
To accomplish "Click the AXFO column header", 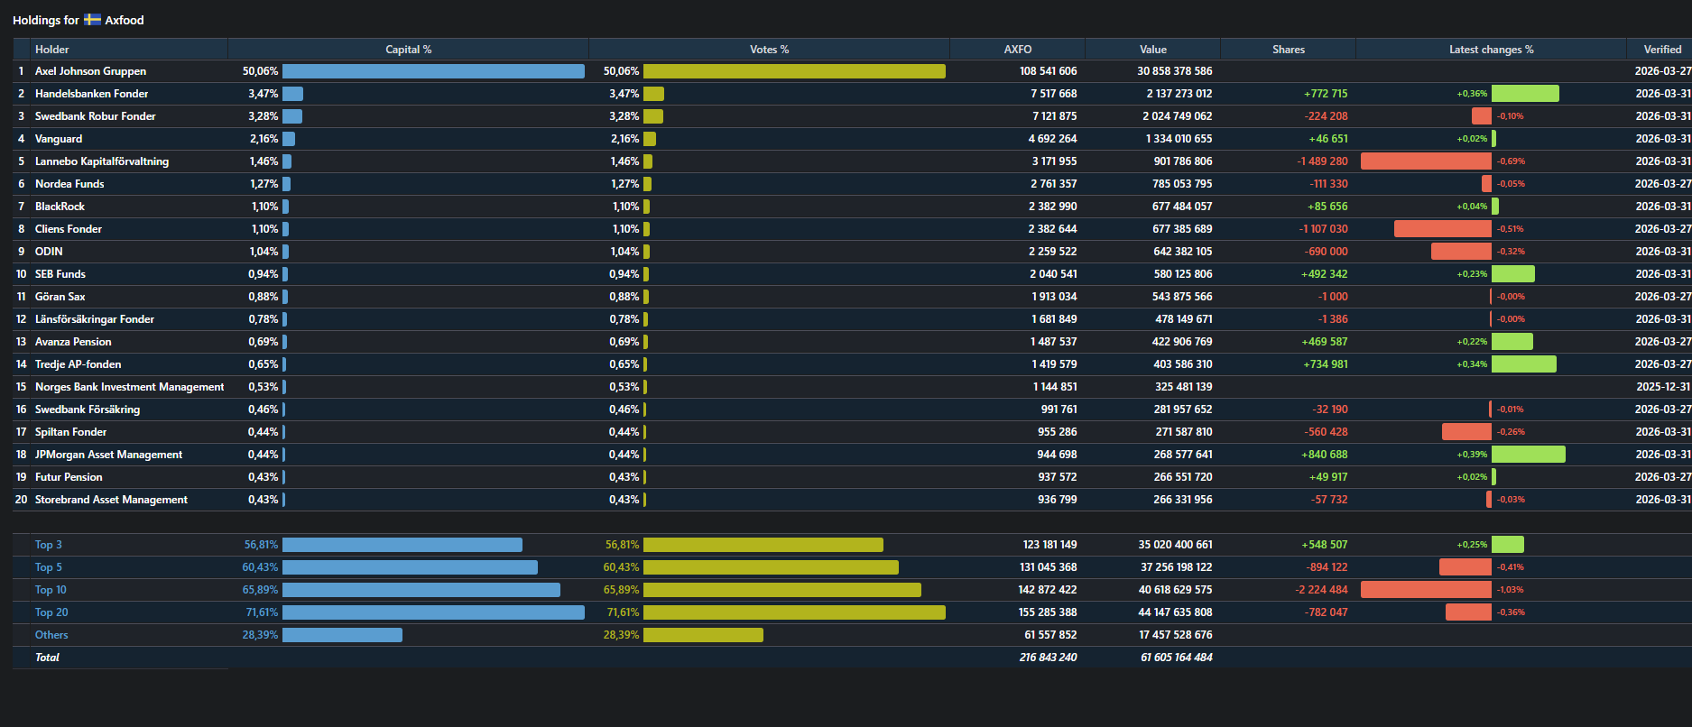I will tap(1018, 50).
